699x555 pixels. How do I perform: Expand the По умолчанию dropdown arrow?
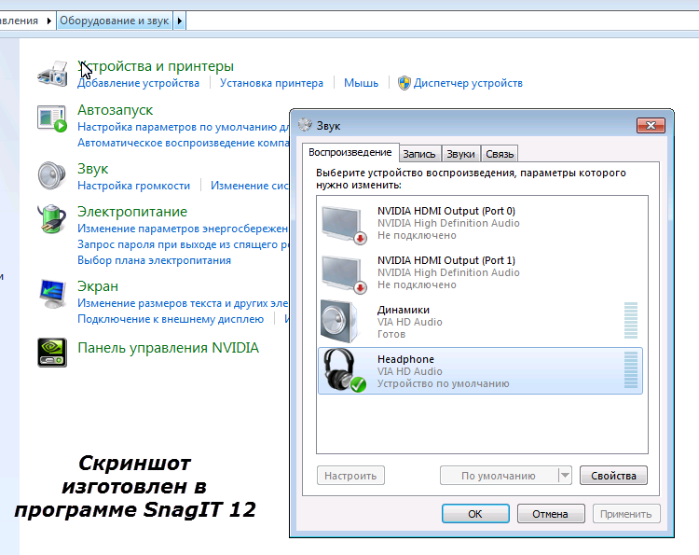click(x=565, y=476)
